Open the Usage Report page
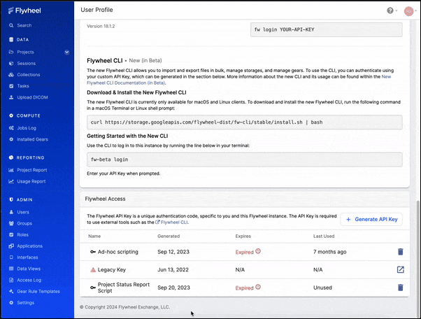Screen dimensions: 421x319 (x=31, y=181)
